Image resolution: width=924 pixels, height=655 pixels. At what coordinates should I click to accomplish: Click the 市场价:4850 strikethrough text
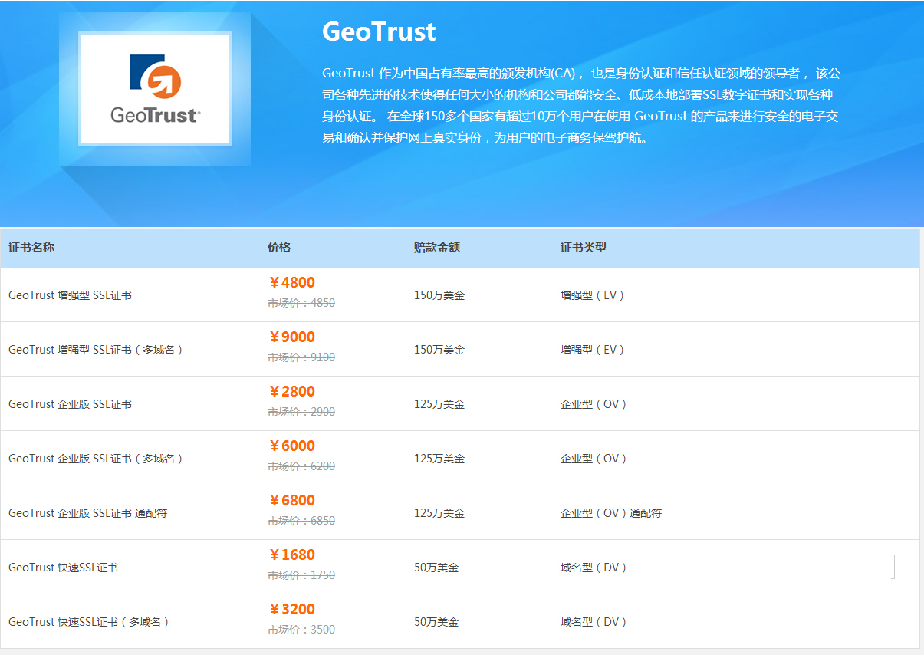tap(301, 303)
